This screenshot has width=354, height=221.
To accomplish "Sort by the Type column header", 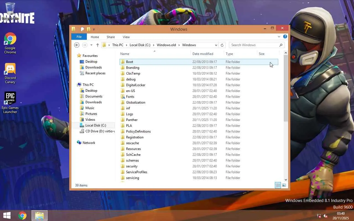I will coord(240,54).
